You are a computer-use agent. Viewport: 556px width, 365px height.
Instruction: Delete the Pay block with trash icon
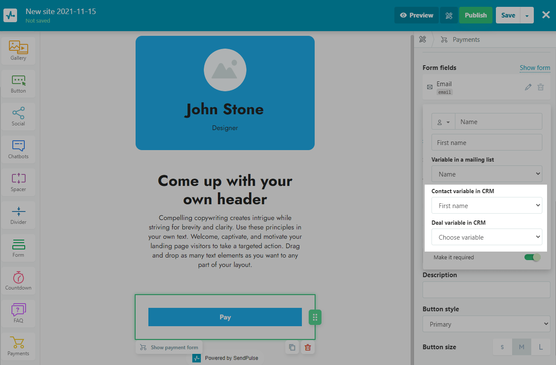tap(307, 347)
